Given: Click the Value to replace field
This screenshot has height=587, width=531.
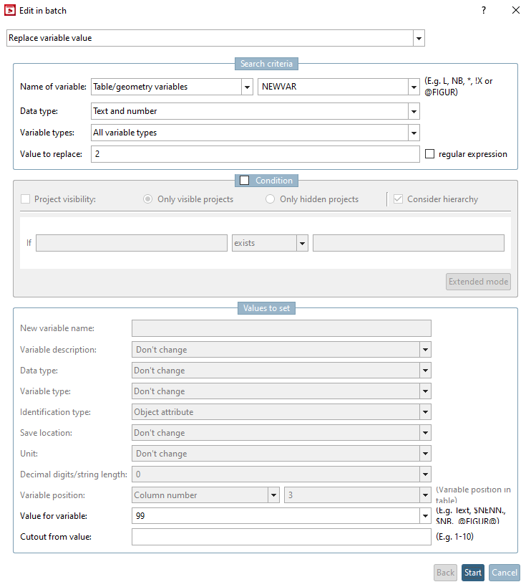Looking at the screenshot, I should [255, 154].
